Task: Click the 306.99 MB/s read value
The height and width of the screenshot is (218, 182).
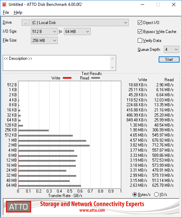Action: point(163,130)
